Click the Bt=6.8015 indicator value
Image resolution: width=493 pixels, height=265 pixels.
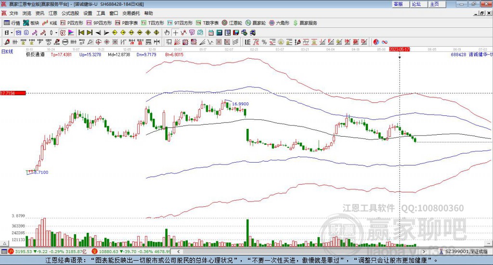[174, 54]
